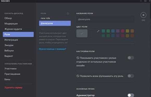Choose the dark blue swatch, bottom row

pos(113,36)
